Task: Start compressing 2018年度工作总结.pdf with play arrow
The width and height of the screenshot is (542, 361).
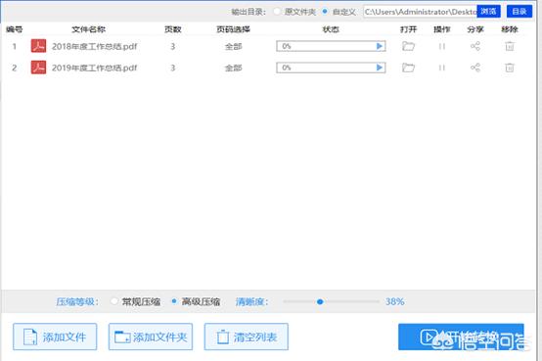Action: coord(380,46)
